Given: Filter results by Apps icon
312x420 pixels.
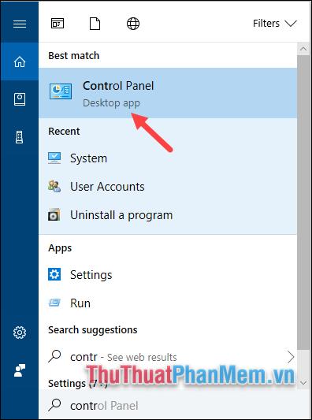Looking at the screenshot, I should pyautogui.click(x=58, y=24).
